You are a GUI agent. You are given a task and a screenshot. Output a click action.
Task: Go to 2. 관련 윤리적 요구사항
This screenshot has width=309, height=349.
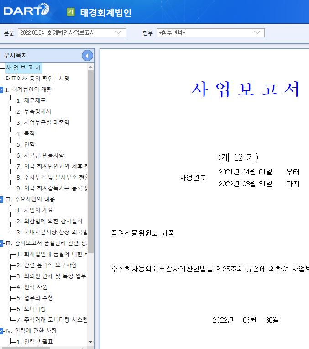47,265
